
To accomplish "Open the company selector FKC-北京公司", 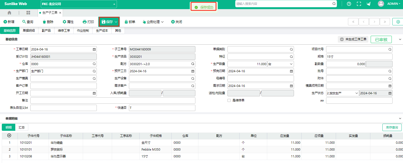I will pyautogui.click(x=79, y=4).
